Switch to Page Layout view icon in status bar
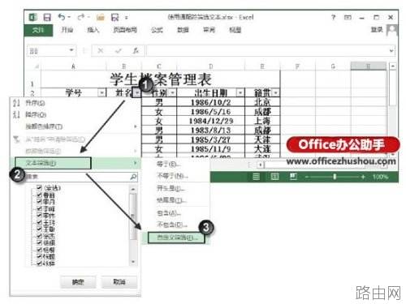The image size is (406, 304). click(274, 177)
